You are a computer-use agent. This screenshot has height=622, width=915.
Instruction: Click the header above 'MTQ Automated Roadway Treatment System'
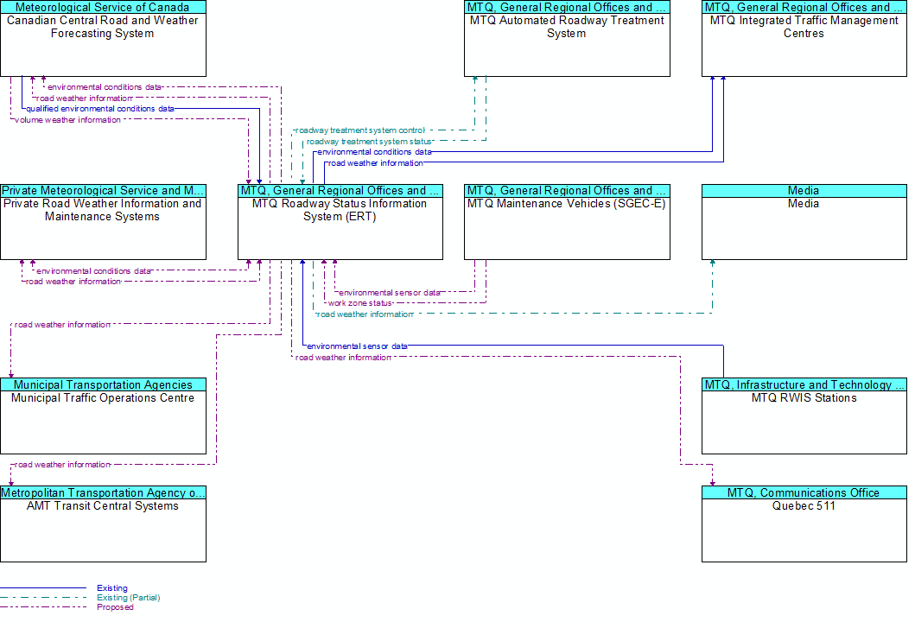[x=567, y=7]
